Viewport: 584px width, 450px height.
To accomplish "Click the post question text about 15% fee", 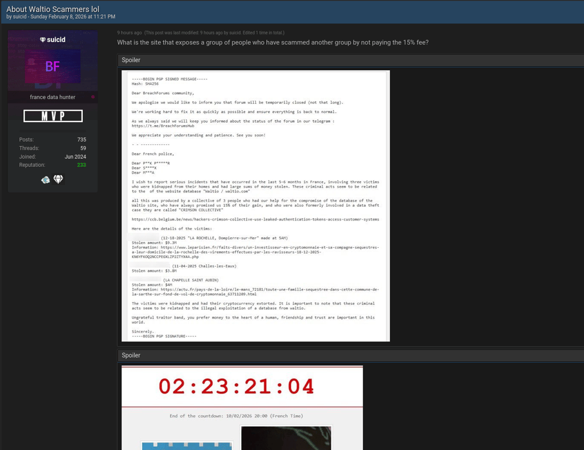I will coord(273,42).
